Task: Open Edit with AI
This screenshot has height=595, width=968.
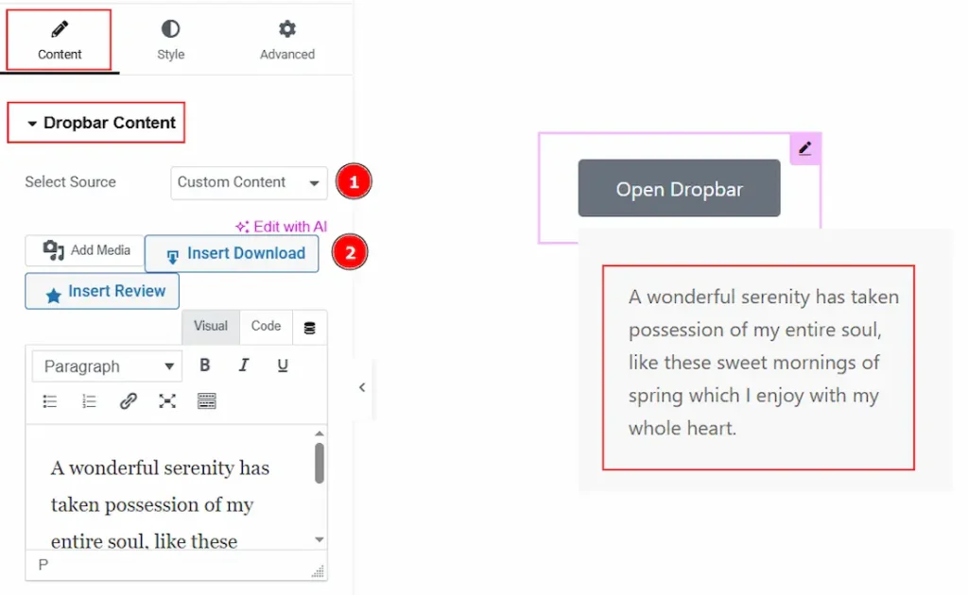Action: tap(281, 227)
